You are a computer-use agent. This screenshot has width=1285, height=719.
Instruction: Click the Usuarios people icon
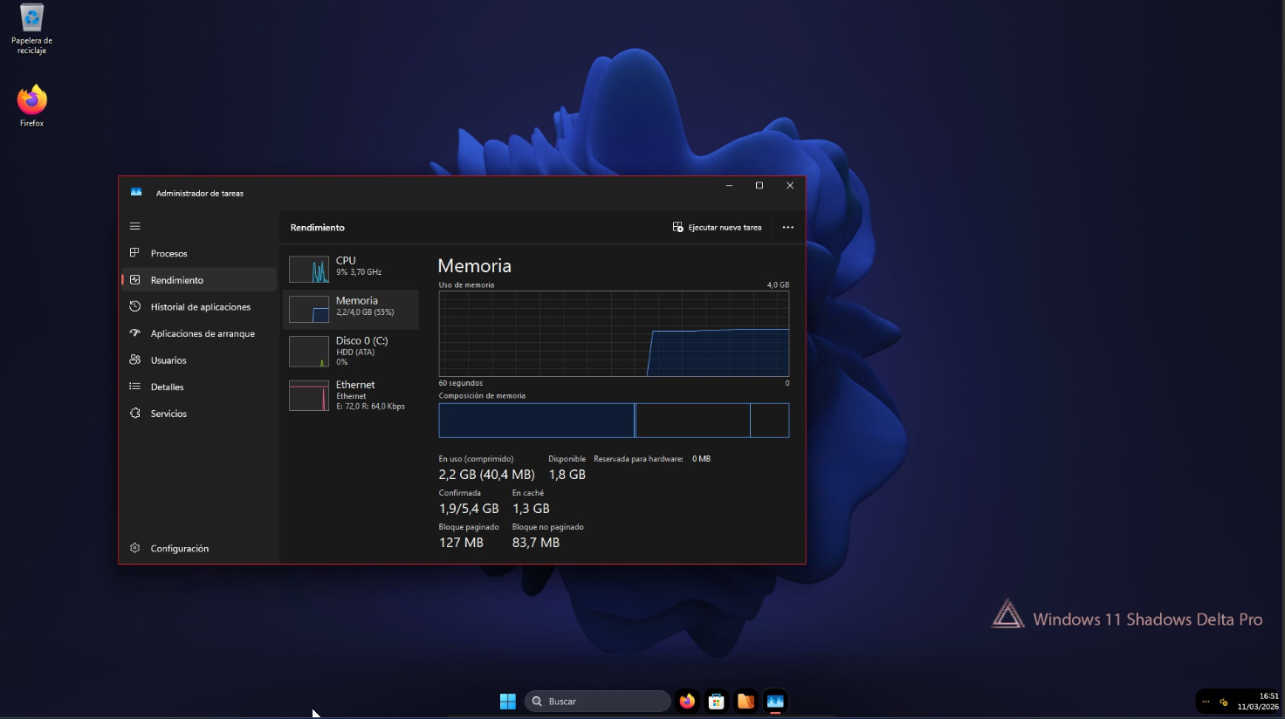[x=134, y=359]
